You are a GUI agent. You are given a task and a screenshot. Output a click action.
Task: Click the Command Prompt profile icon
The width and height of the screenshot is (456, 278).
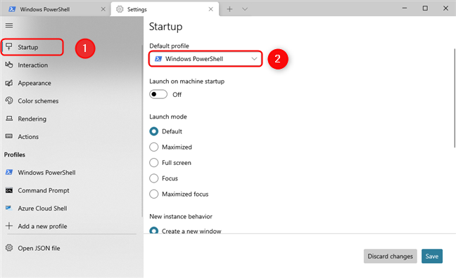click(x=9, y=190)
